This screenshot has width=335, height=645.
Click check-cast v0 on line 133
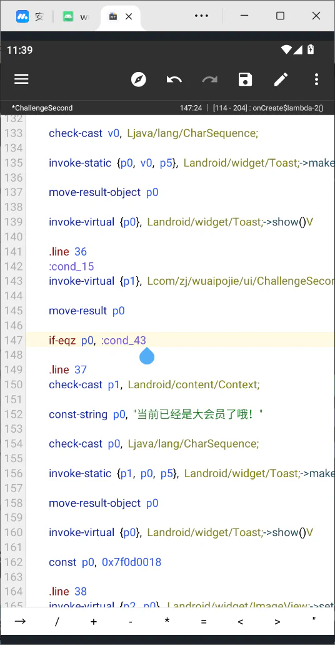click(85, 133)
